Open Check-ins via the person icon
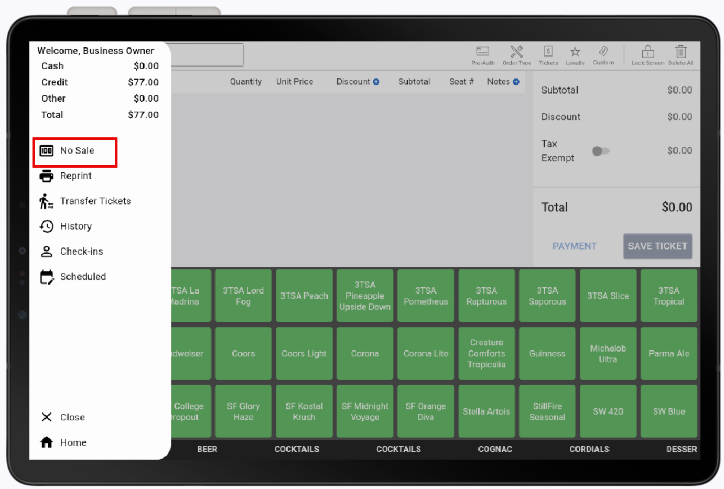This screenshot has height=489, width=724. [x=46, y=251]
